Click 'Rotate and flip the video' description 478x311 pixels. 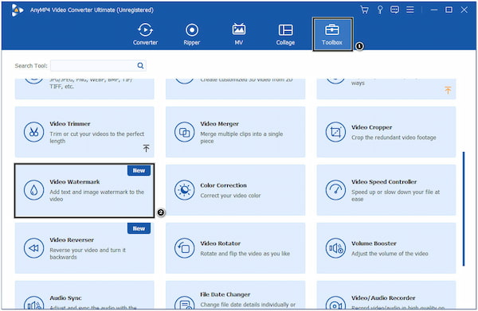pyautogui.click(x=245, y=254)
